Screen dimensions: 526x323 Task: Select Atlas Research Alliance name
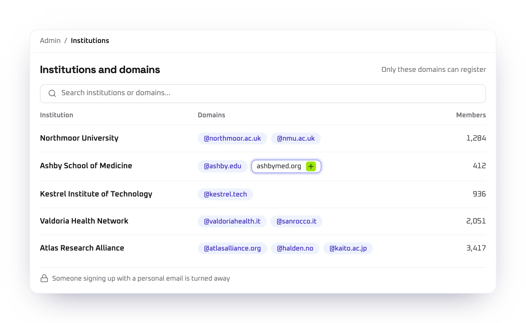(82, 248)
